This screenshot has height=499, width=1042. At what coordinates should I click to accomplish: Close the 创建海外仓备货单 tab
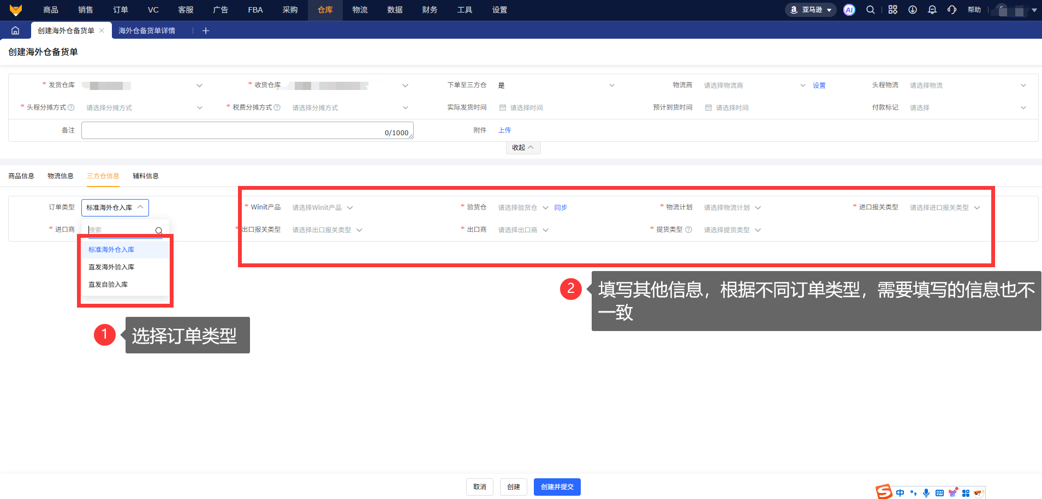click(102, 31)
